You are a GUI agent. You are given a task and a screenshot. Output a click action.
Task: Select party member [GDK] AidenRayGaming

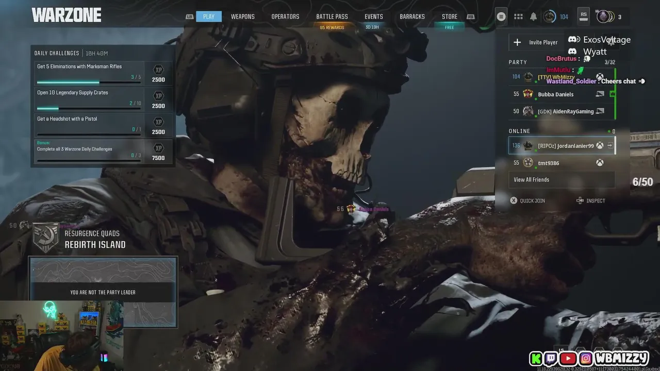pos(562,111)
